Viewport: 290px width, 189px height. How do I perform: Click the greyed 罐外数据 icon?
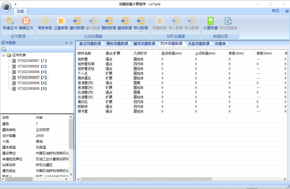click(x=93, y=21)
